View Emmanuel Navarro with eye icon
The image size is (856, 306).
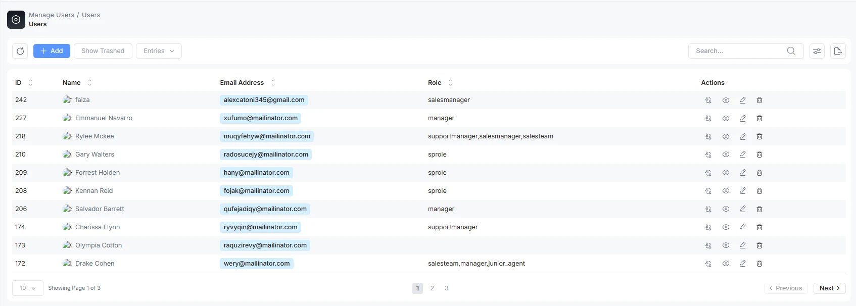point(726,118)
